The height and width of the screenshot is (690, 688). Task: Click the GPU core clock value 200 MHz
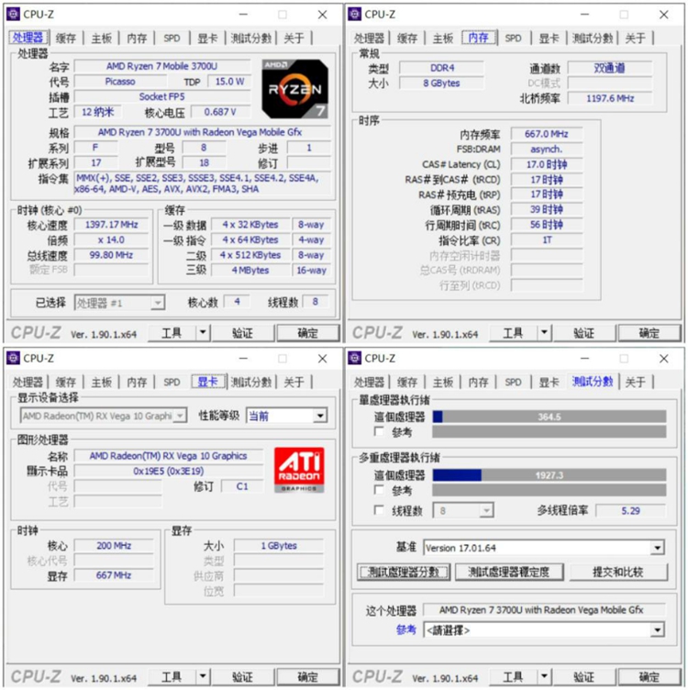[x=114, y=546]
